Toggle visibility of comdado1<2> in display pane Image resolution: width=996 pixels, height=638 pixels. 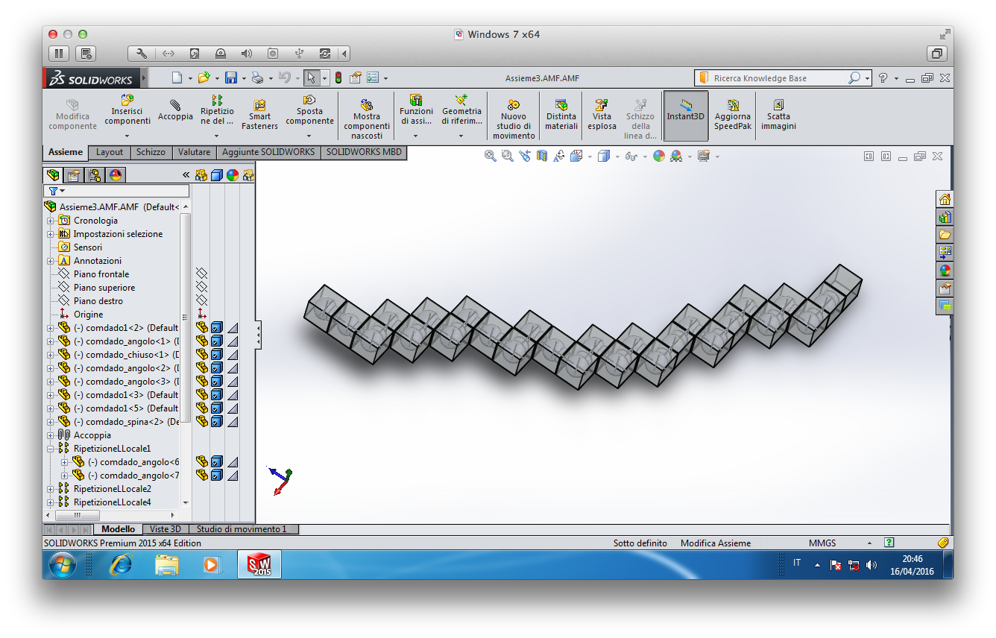click(201, 328)
